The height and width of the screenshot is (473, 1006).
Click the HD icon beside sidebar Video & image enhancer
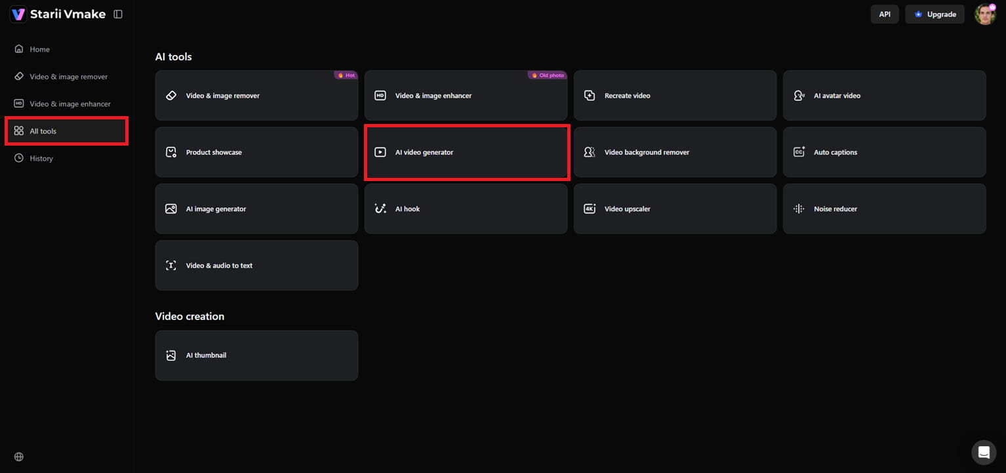[19, 104]
